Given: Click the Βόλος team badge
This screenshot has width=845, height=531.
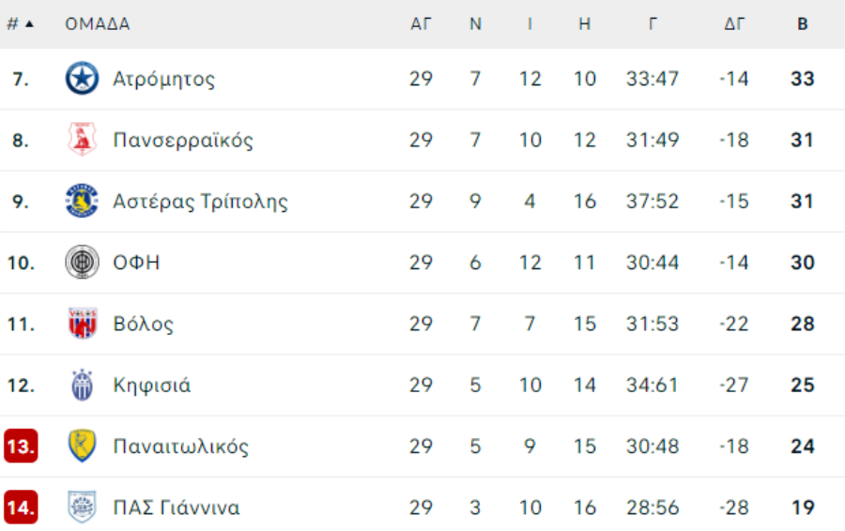Looking at the screenshot, I should pyautogui.click(x=82, y=323).
